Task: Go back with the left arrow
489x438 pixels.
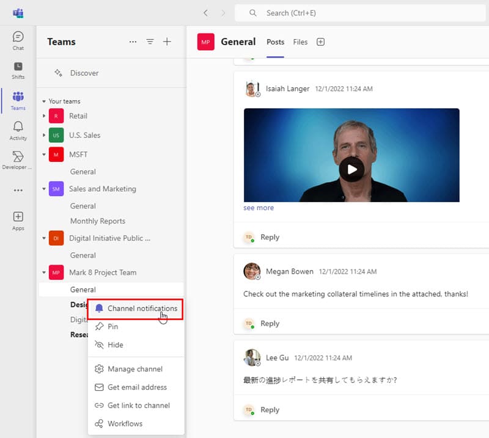Action: (205, 13)
